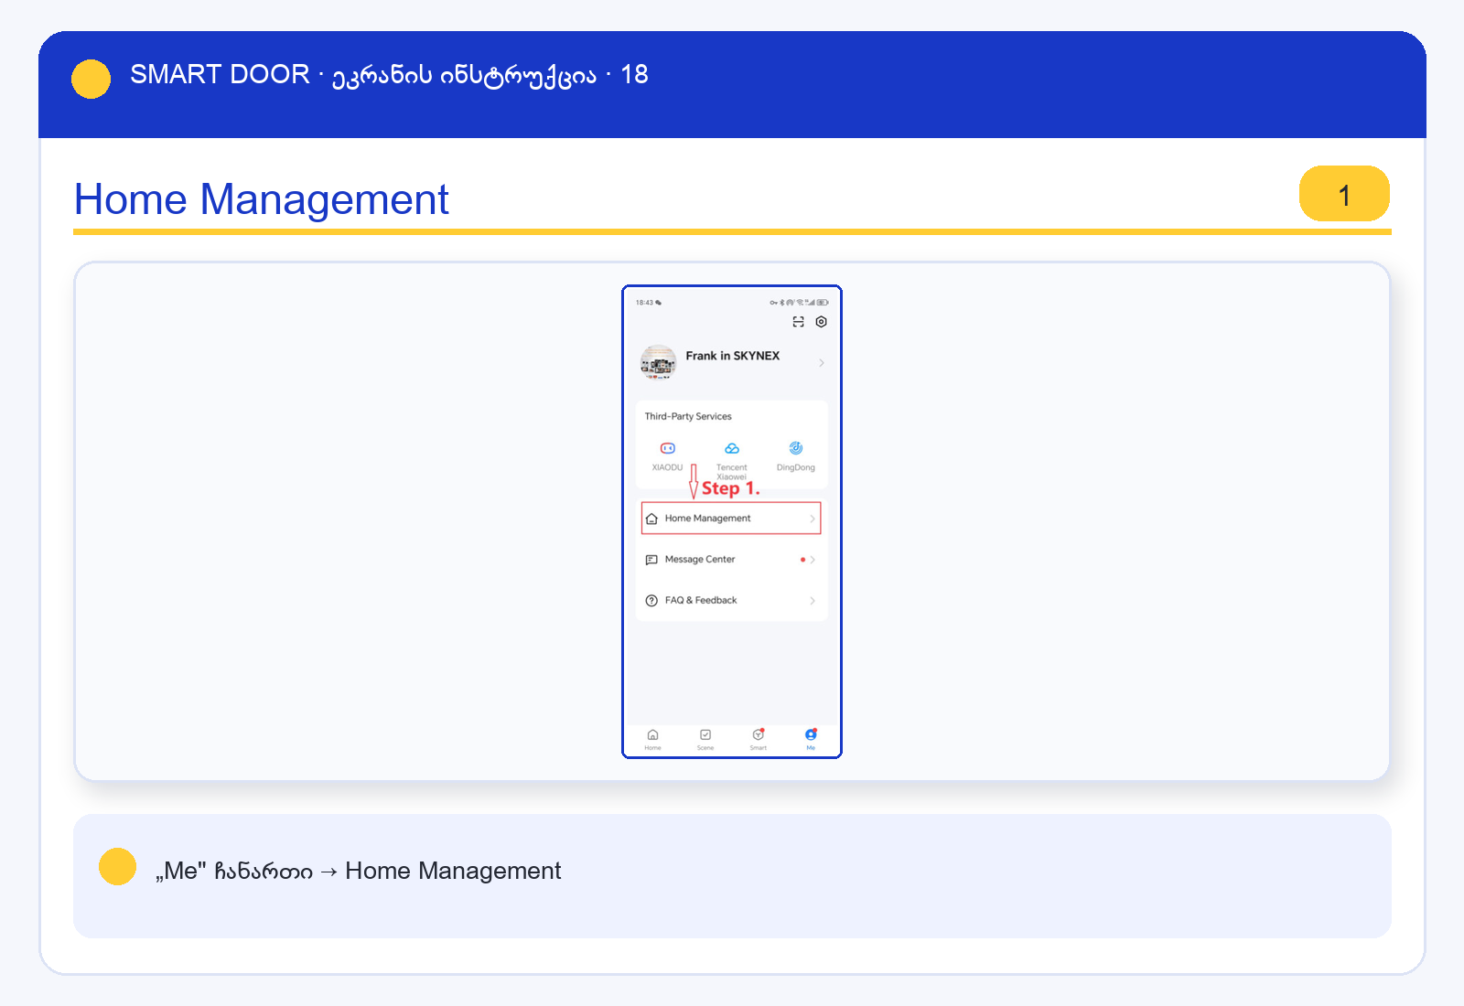Expand Message Center using its chevron
The image size is (1464, 1006).
tap(813, 560)
